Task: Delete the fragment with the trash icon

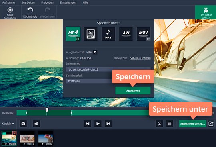Action: [x=170, y=123]
